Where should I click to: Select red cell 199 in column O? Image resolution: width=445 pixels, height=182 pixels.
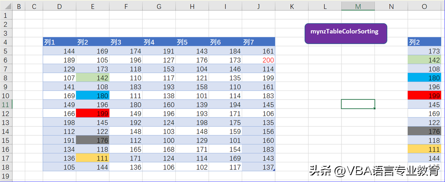point(425,96)
